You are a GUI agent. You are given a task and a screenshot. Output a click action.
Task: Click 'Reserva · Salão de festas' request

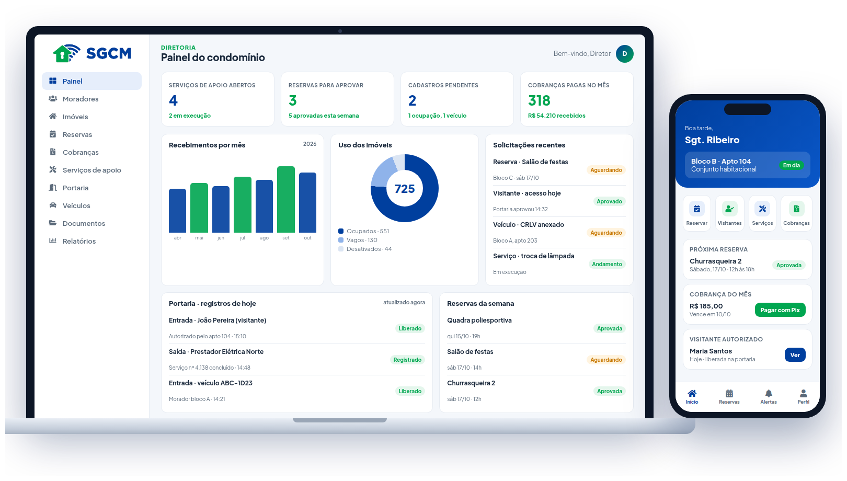click(559, 170)
